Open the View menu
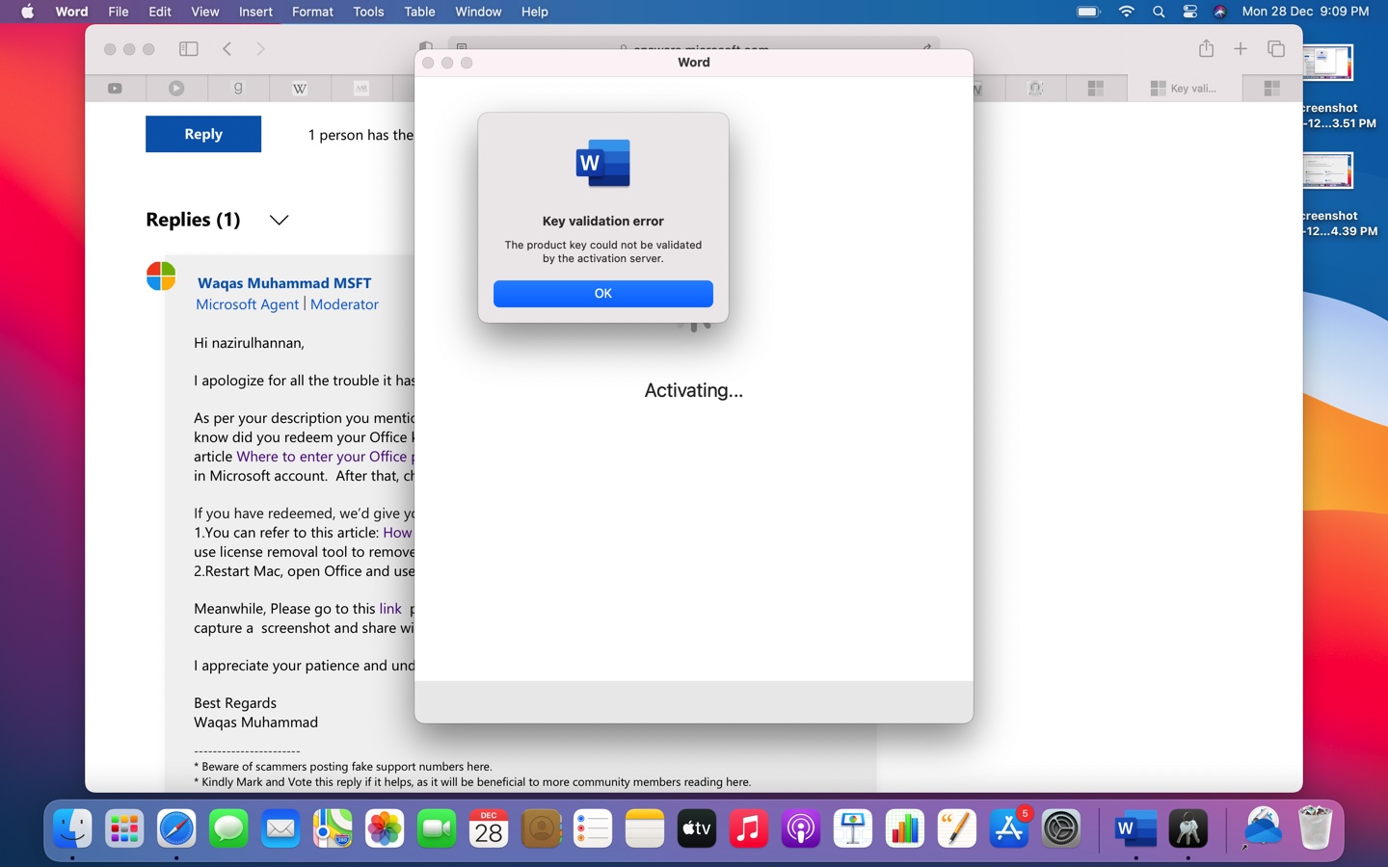The height and width of the screenshot is (867, 1388). tap(205, 12)
